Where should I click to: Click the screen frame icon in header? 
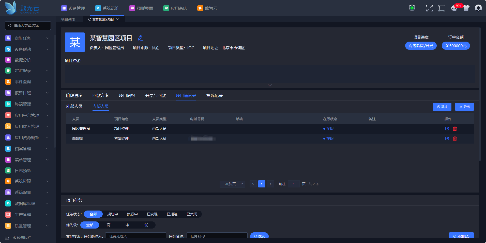coord(442,8)
